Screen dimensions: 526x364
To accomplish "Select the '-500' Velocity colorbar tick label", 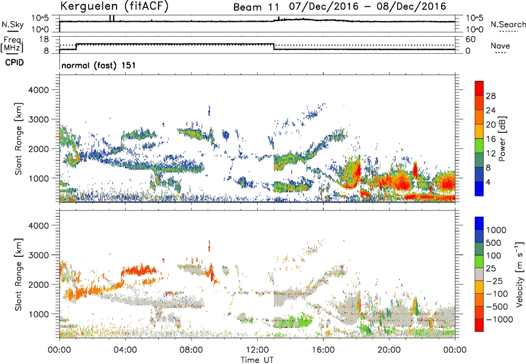I will coord(497,306).
